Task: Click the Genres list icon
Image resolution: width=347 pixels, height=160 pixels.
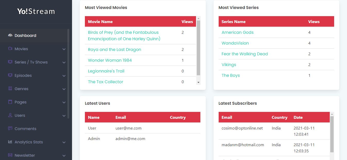Action: (x=10, y=89)
